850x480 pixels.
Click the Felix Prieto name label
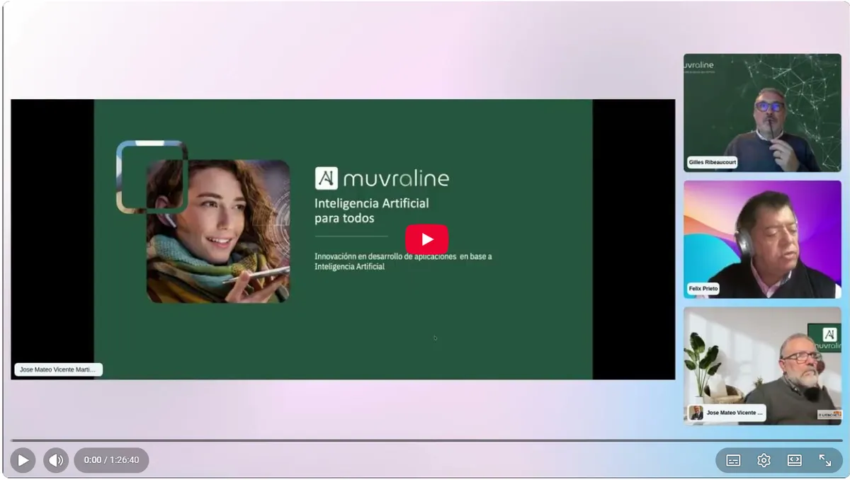tap(703, 288)
